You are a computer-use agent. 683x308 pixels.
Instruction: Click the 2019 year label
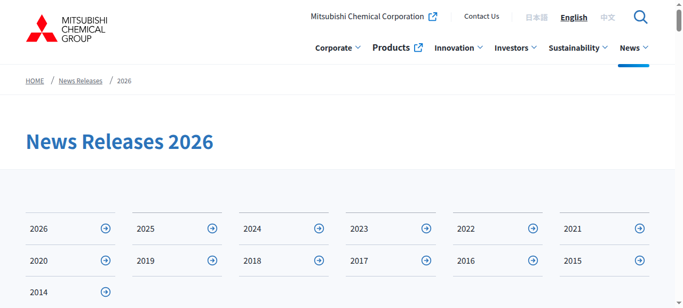[x=146, y=261]
